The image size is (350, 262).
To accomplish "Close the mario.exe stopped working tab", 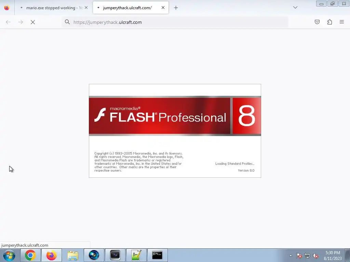I will [86, 8].
